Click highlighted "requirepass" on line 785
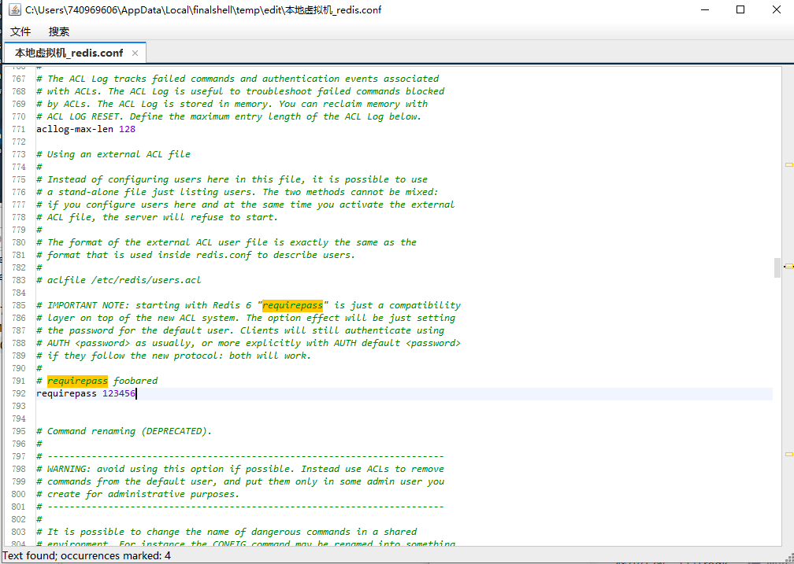The height and width of the screenshot is (564, 794). coord(294,305)
